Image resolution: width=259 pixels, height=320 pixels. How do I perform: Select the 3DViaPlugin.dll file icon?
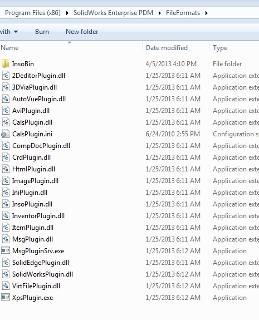[x=6, y=87]
